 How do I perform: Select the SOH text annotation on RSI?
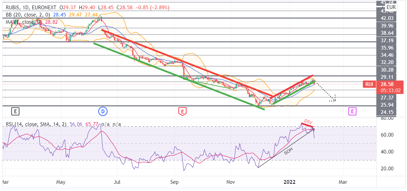click(x=288, y=151)
